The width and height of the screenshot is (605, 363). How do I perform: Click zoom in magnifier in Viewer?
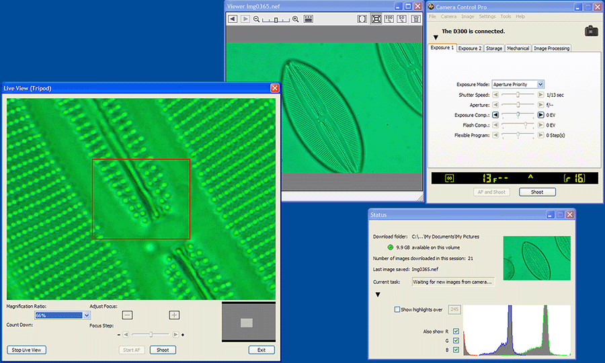click(296, 19)
